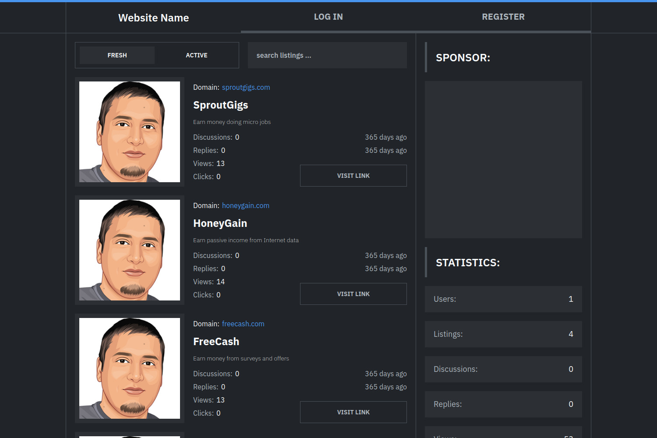657x438 pixels.
Task: Open the FreeCash avatar thumbnail
Action: pyautogui.click(x=130, y=368)
